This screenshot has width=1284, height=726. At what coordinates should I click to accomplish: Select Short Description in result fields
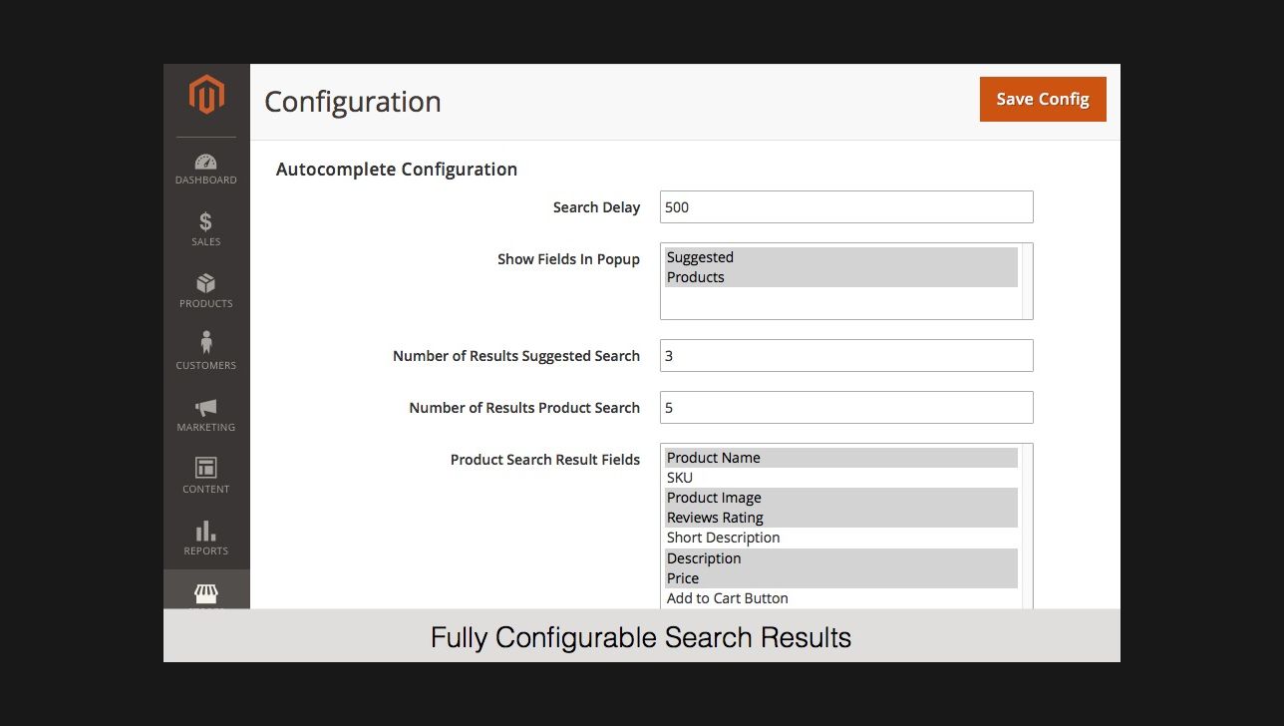pos(723,538)
